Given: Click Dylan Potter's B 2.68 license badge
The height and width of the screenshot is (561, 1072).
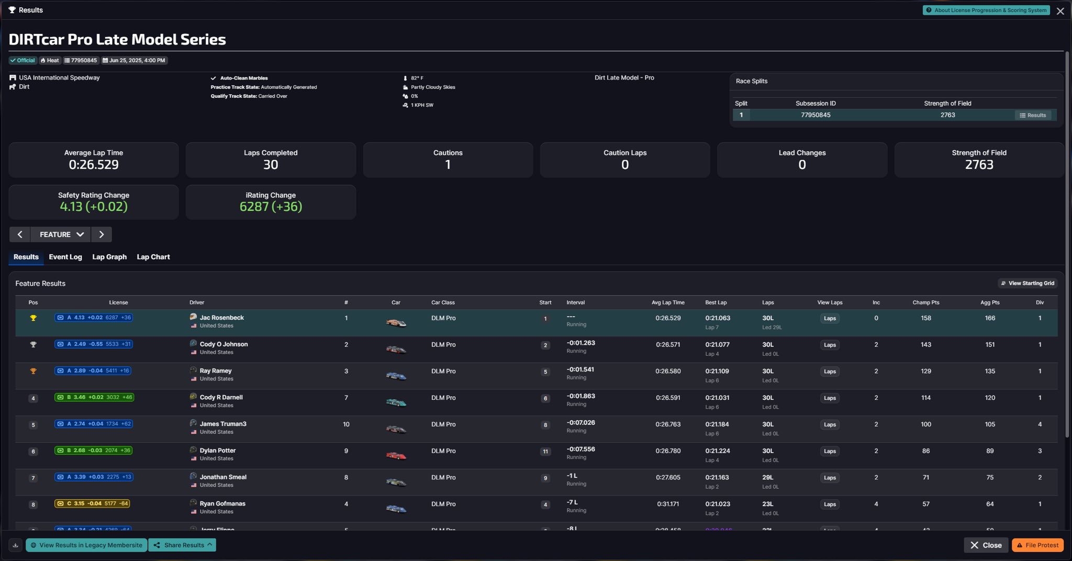Looking at the screenshot, I should click(93, 450).
